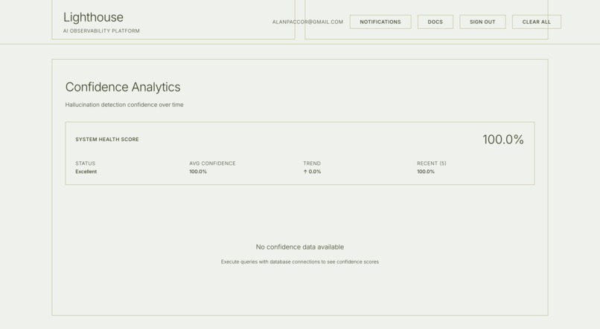The image size is (600, 329).
Task: Click the trend up-arrow 0.0% value
Action: click(312, 172)
